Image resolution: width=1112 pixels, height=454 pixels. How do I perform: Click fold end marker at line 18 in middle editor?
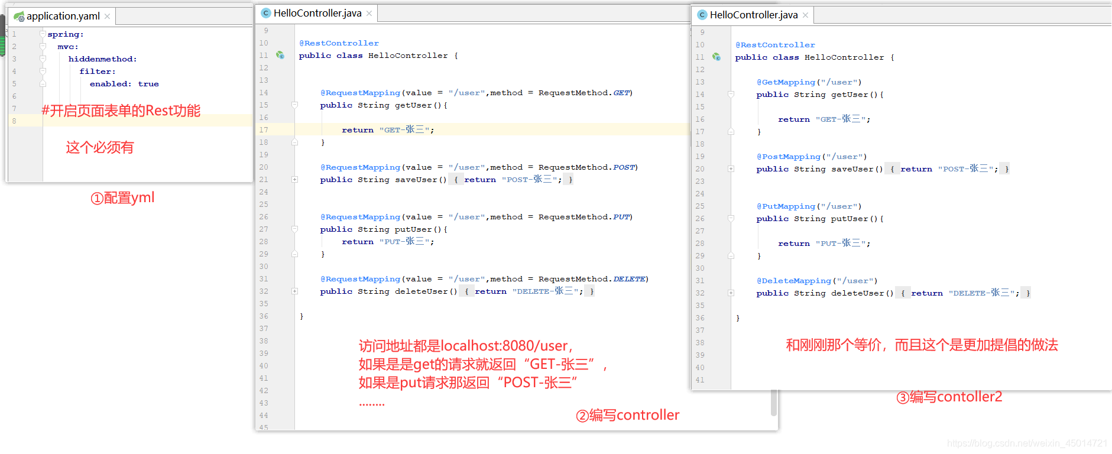point(294,142)
